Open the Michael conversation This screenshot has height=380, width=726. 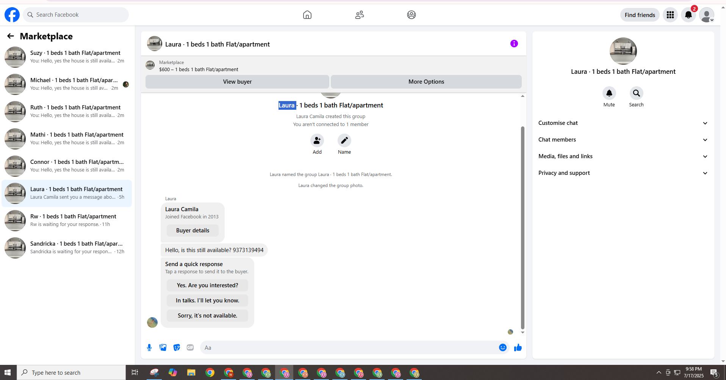(x=67, y=84)
